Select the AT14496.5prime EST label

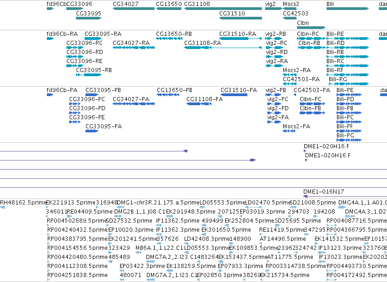[x=282, y=239]
